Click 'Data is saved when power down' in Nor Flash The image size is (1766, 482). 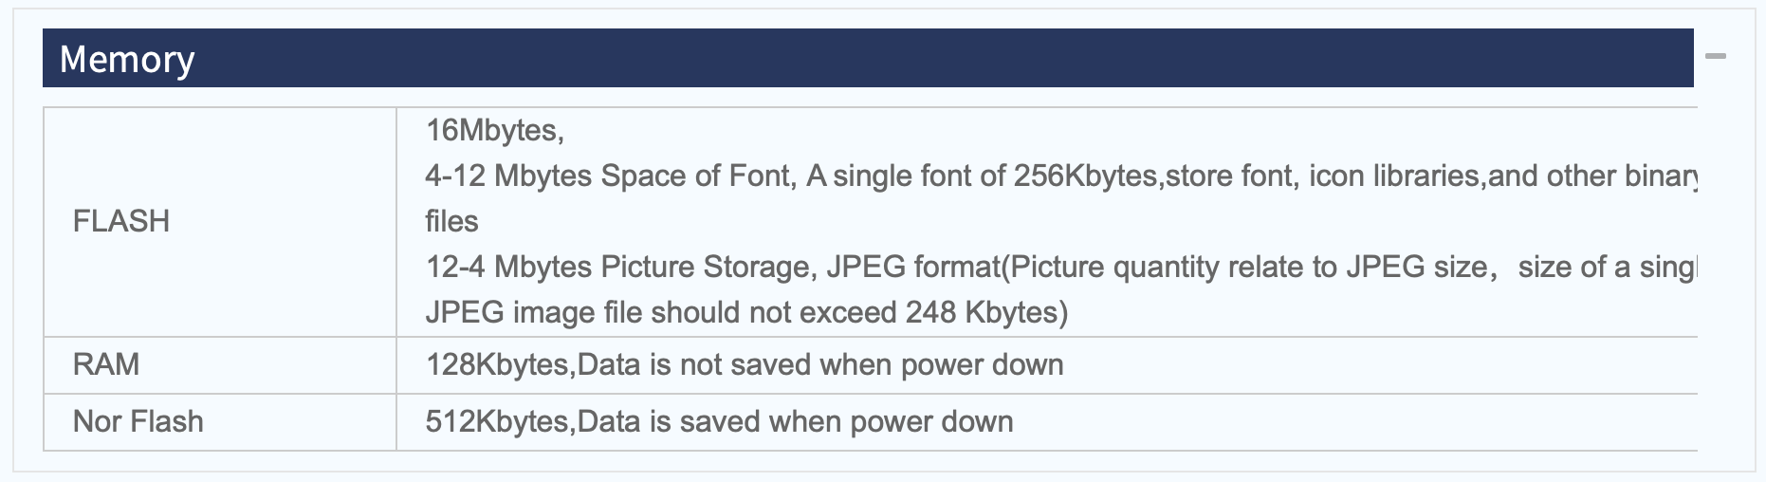(795, 421)
